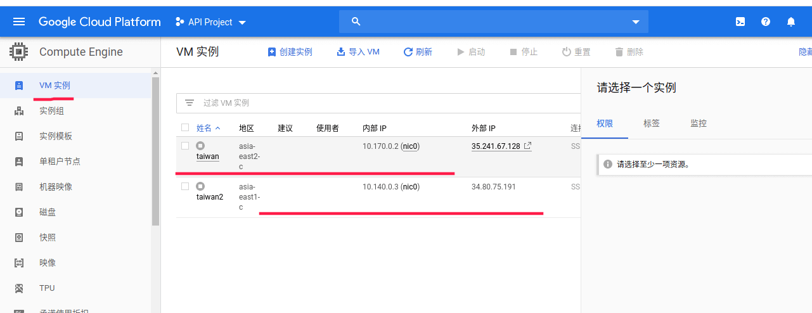Switch to the 标签 tab
This screenshot has width=812, height=313.
click(x=652, y=124)
